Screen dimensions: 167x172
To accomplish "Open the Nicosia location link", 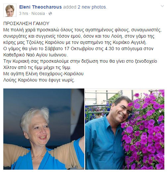I will pyautogui.click(x=38, y=14).
